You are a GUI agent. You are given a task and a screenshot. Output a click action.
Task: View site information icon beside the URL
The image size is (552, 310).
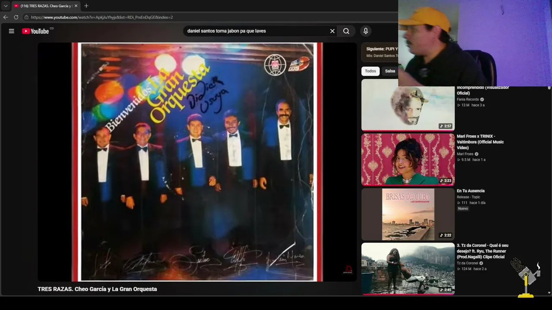tap(26, 17)
